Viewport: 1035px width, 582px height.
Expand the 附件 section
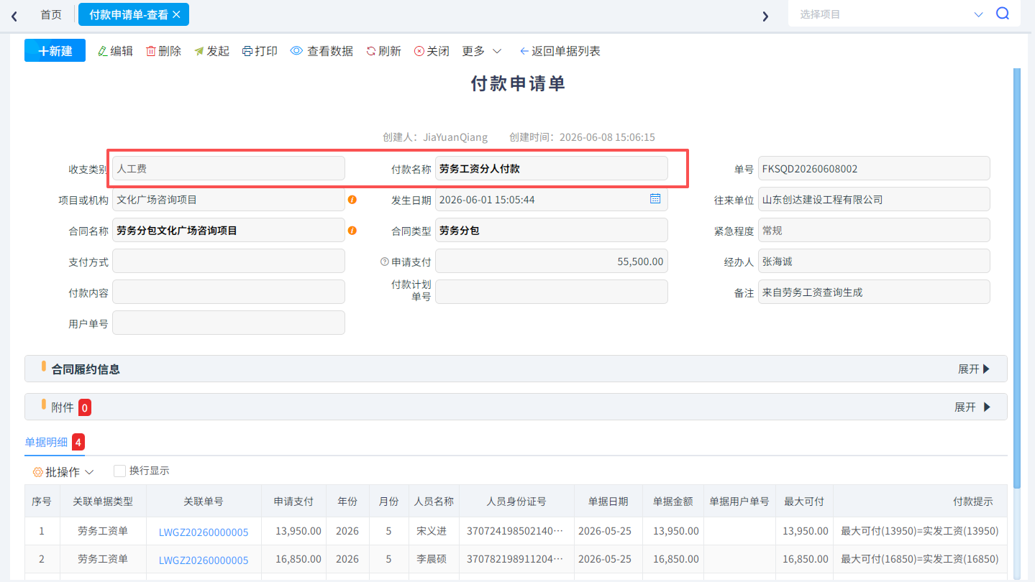tap(972, 407)
